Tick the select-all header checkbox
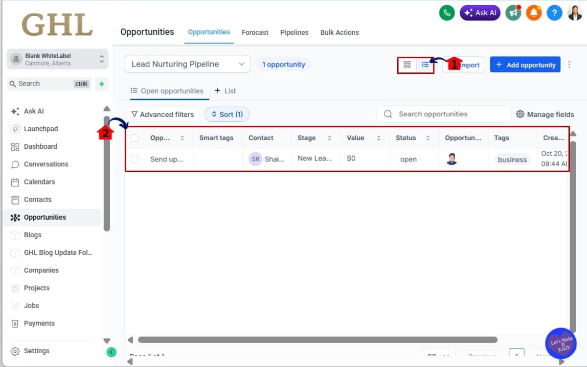Image resolution: width=587 pixels, height=367 pixels. point(135,138)
